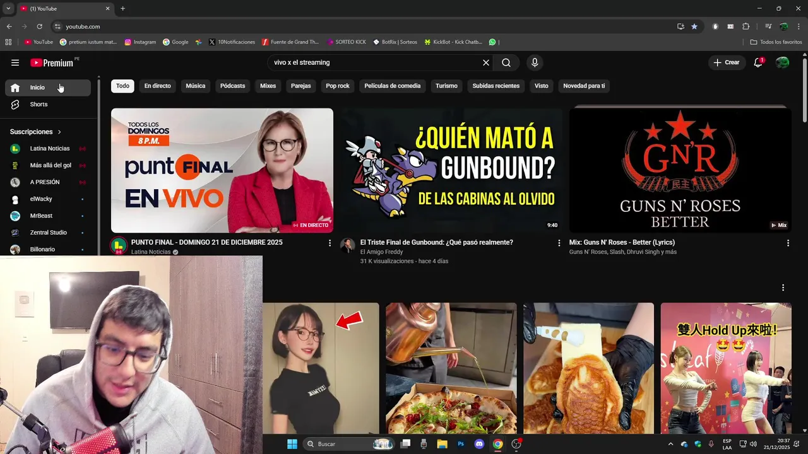Open the notifications bell
The image size is (808, 454).
click(758, 62)
